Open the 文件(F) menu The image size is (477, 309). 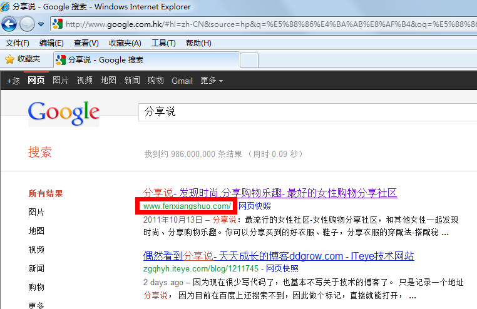(18, 43)
